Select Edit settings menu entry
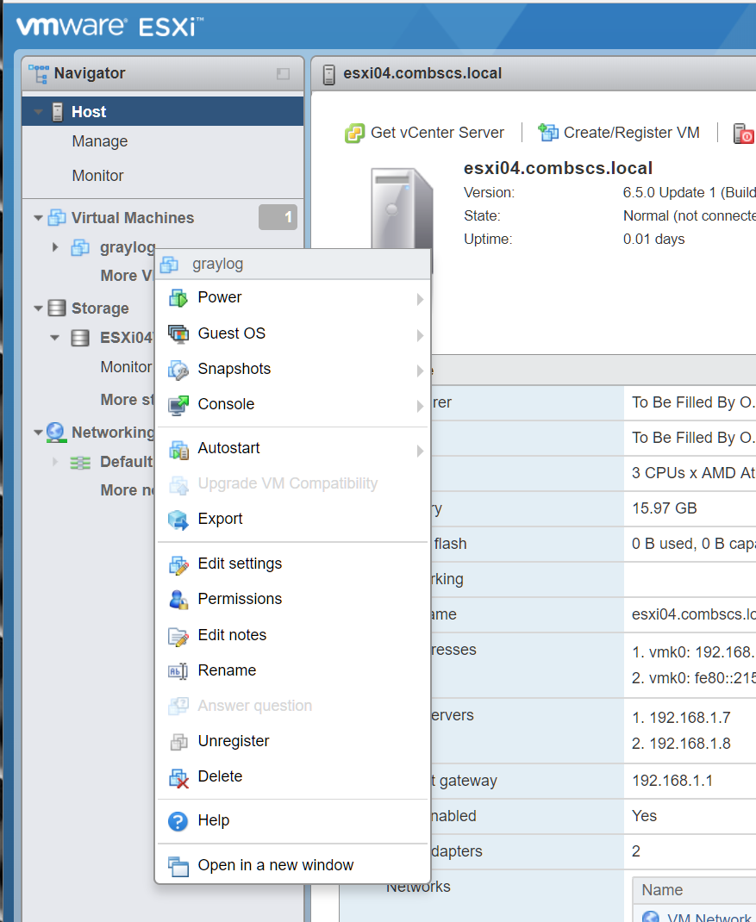Viewport: 756px width, 922px height. (293, 564)
